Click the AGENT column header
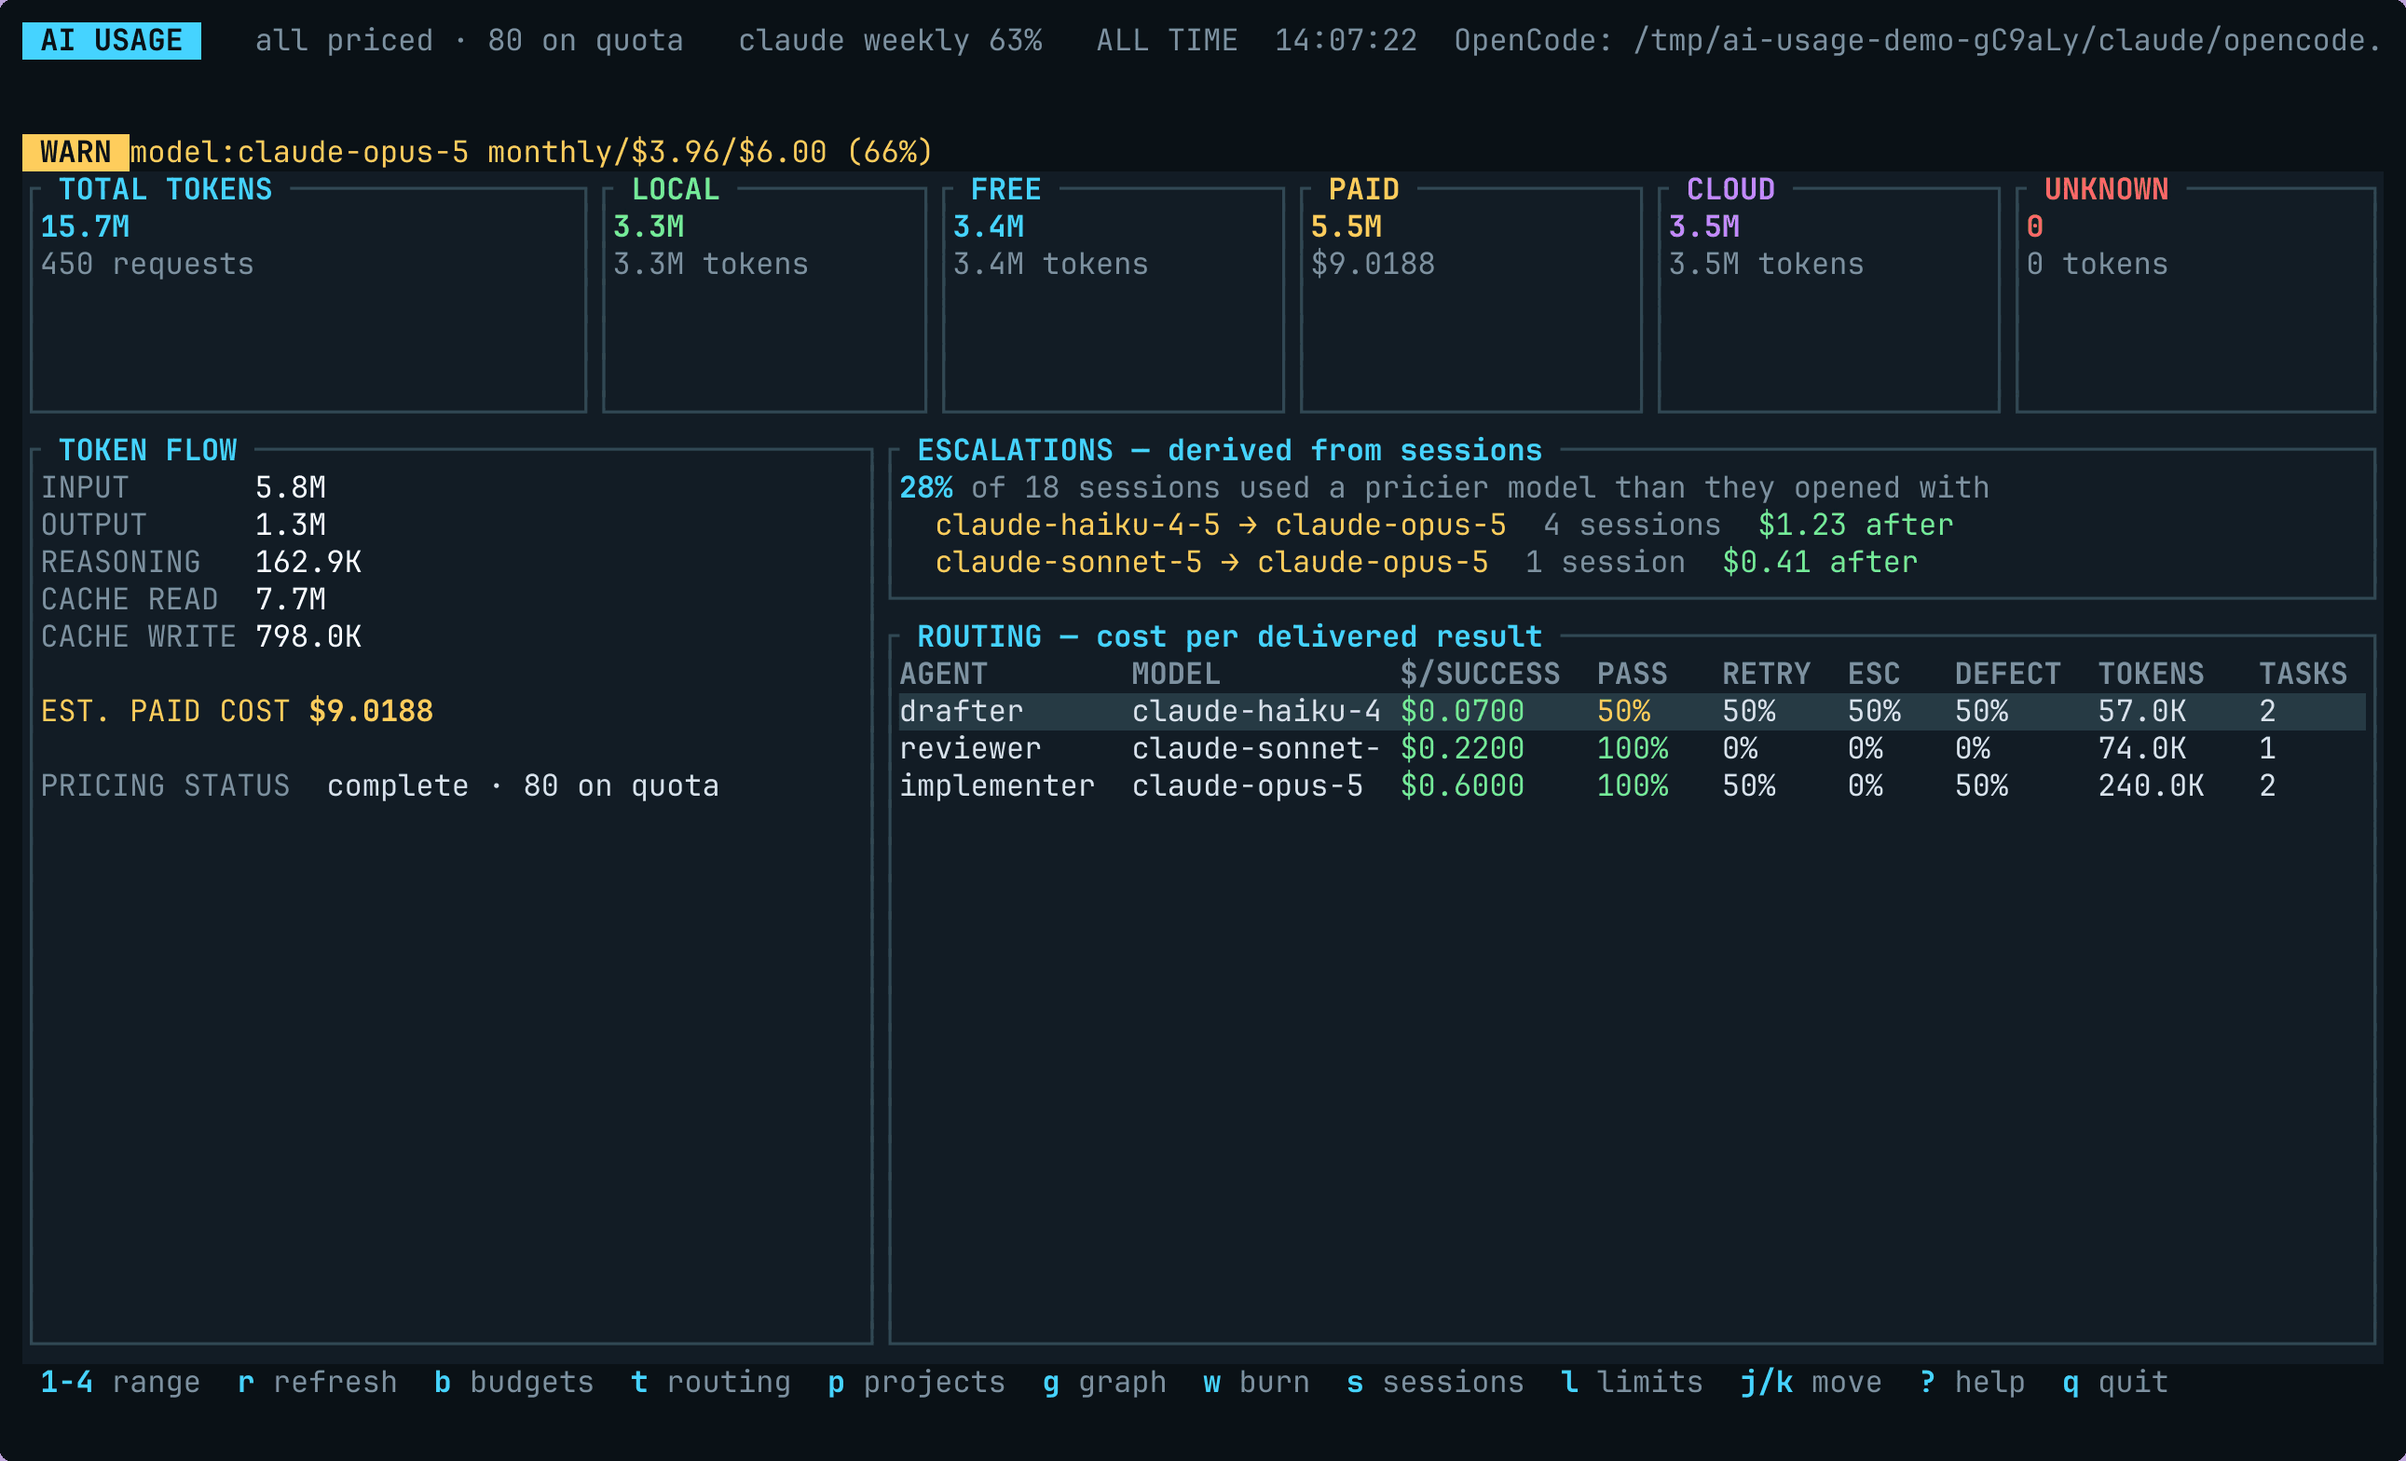 (x=943, y=674)
